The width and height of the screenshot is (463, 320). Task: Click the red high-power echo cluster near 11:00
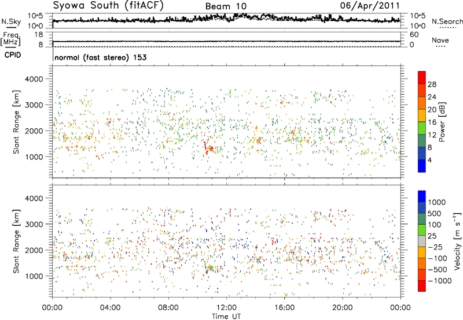[208, 148]
